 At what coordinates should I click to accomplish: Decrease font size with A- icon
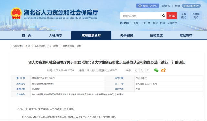point(147,70)
